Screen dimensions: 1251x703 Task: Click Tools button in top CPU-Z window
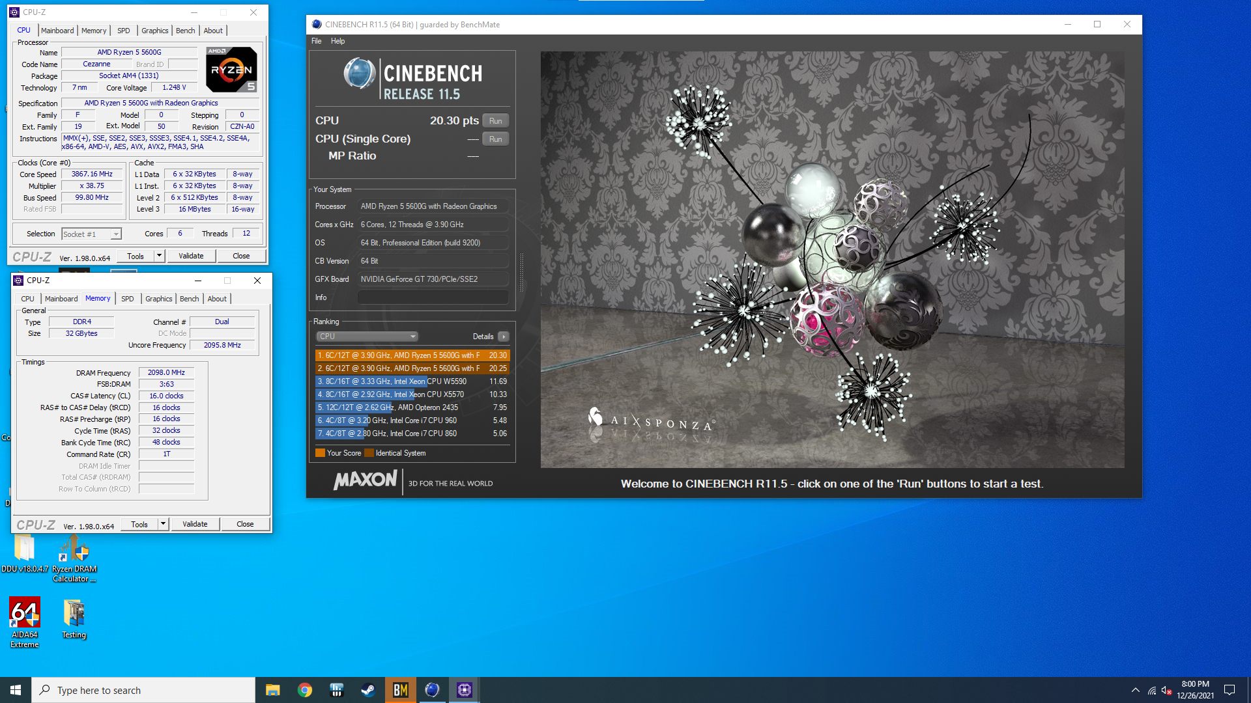click(x=136, y=256)
